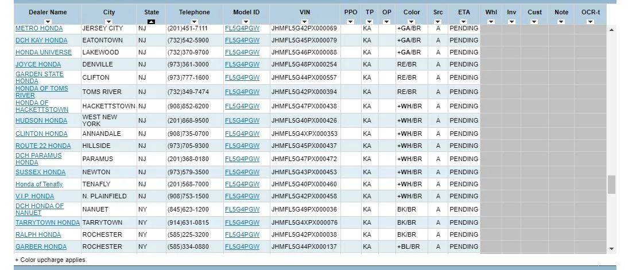
Task: Open the Color column filter dropdown
Action: pyautogui.click(x=412, y=22)
